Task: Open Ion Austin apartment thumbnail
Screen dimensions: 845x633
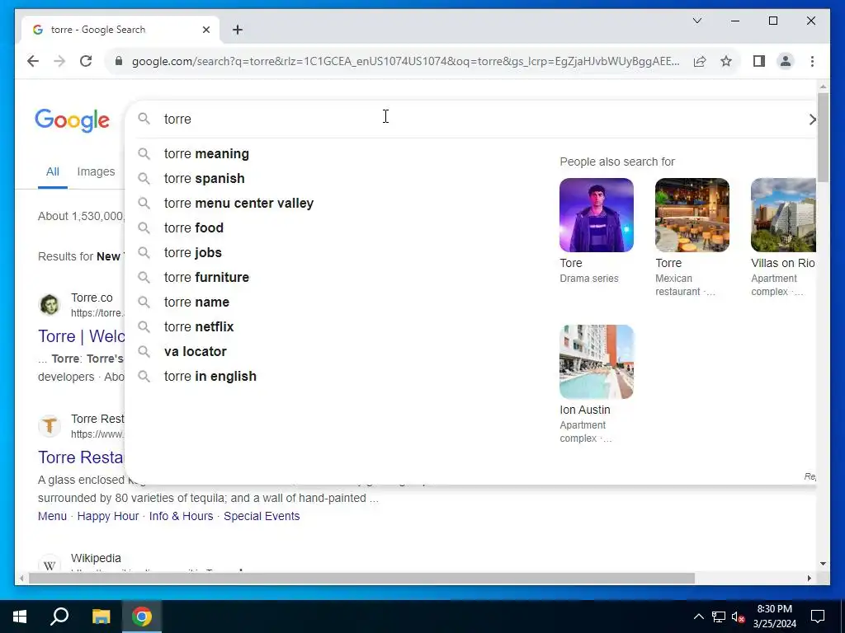Action: click(596, 362)
